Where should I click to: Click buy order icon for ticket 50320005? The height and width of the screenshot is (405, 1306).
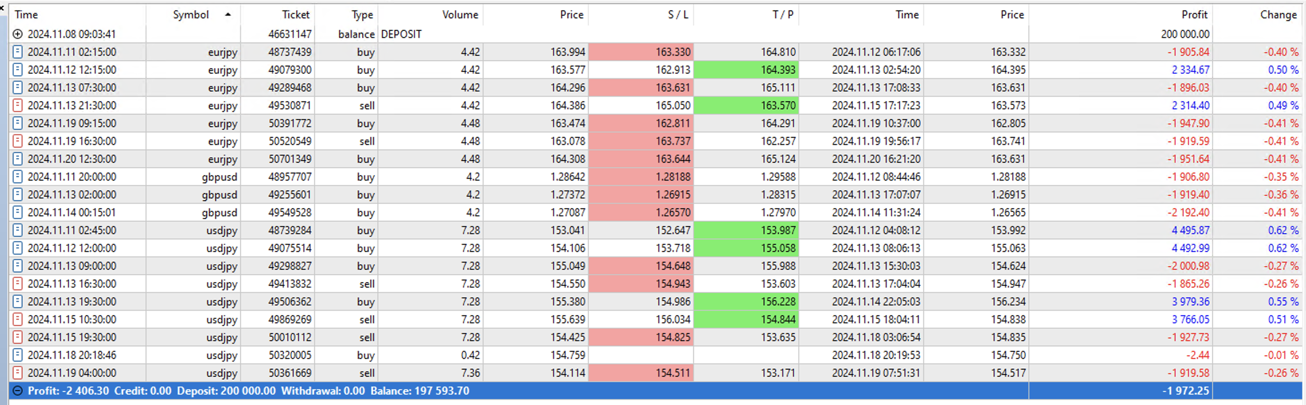pyautogui.click(x=18, y=355)
